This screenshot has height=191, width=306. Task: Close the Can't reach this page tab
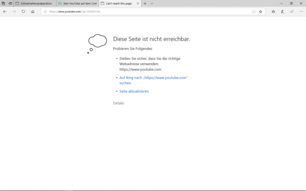138,3
